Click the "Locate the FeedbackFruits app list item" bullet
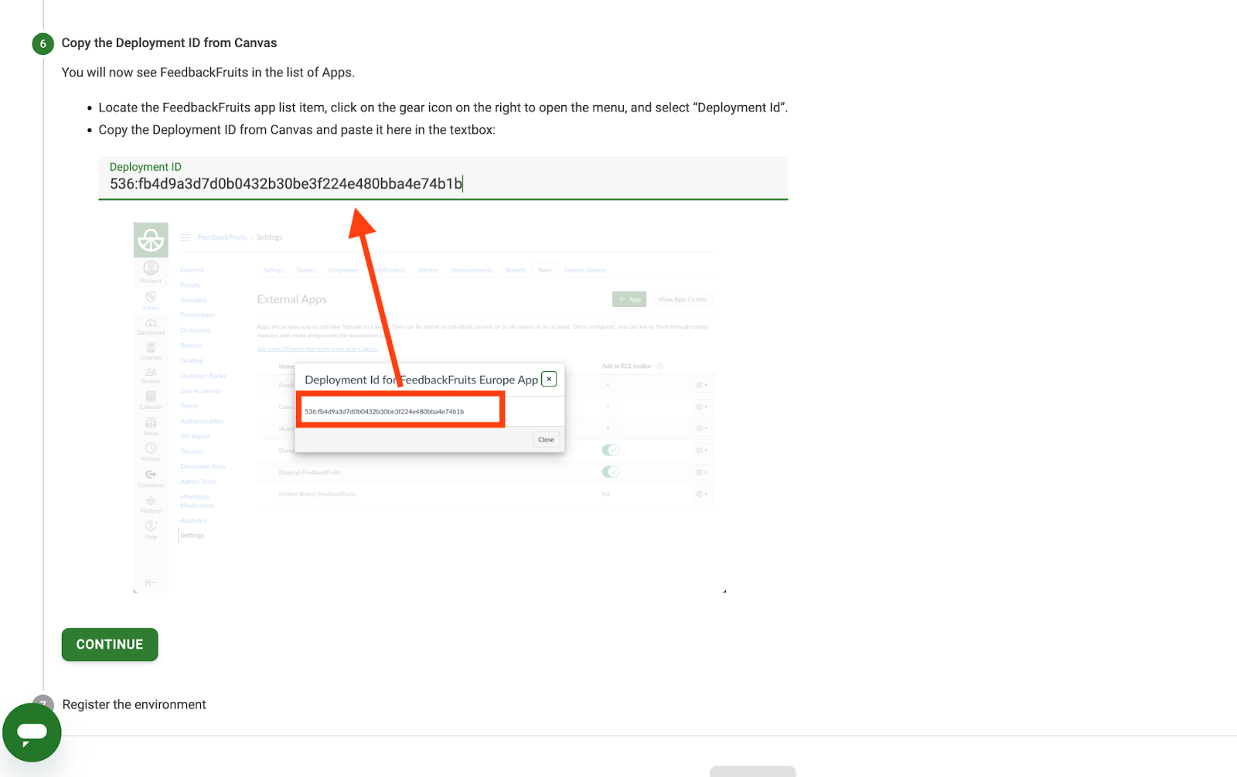Viewport: 1237px width, 777px height. click(443, 107)
